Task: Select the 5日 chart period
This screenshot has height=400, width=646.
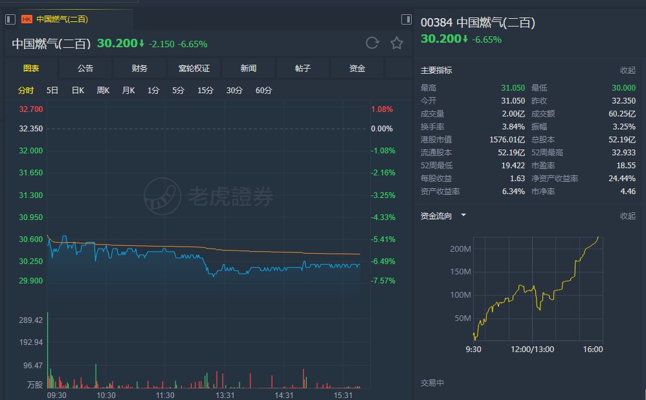Action: (52, 90)
